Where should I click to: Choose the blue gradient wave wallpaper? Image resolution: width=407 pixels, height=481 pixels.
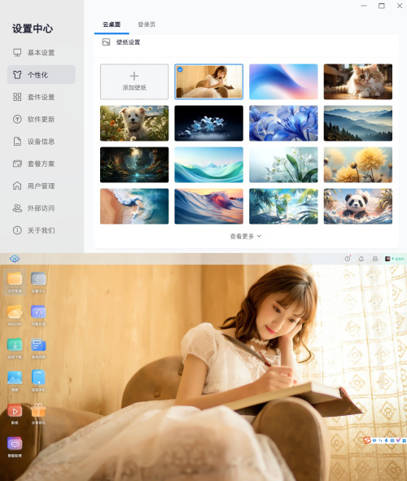point(283,81)
